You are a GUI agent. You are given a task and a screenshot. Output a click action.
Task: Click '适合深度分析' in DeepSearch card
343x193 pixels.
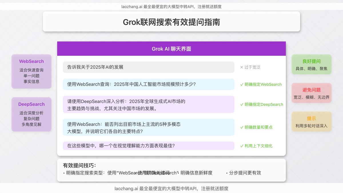coord(31,113)
